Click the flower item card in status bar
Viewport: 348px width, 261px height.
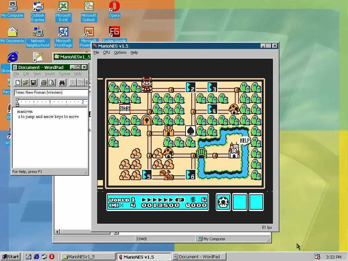pos(223,202)
